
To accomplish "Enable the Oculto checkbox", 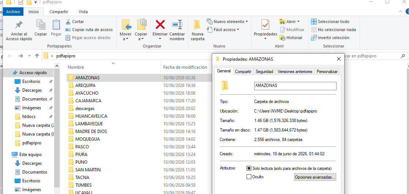I will tap(249, 177).
